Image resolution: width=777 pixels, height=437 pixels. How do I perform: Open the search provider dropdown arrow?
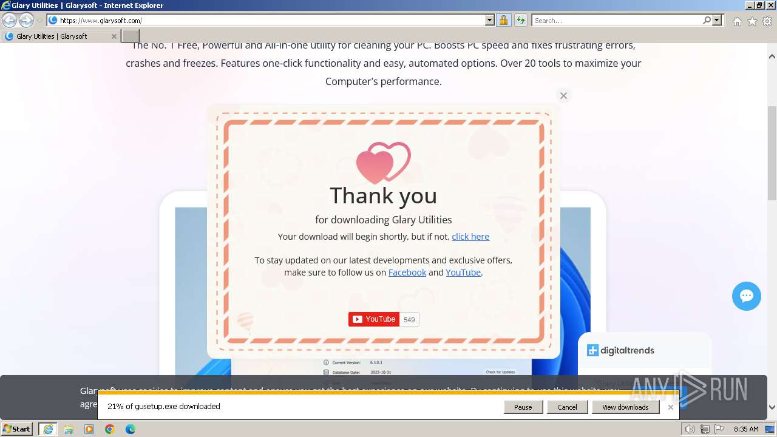[717, 20]
